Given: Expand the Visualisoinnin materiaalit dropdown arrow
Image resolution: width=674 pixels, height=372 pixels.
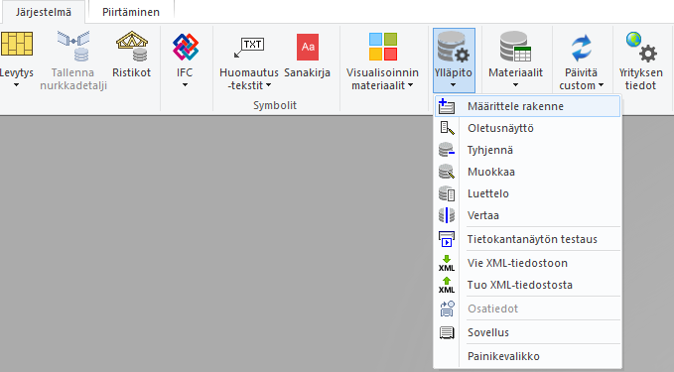Looking at the screenshot, I should (x=411, y=85).
